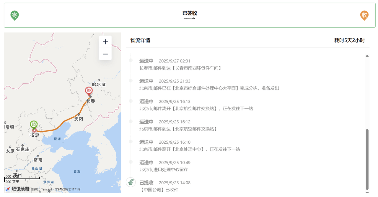Screen dimensions: 378x197
Task: Click the orange recipient pin icon
Action: click(364, 15)
